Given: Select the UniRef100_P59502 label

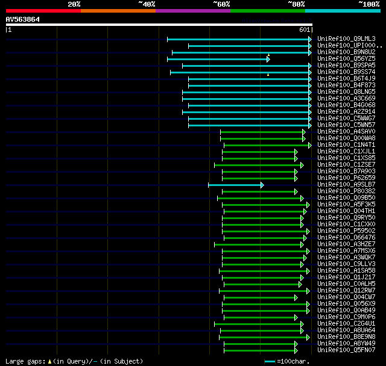Looking at the screenshot, I should [346, 231].
